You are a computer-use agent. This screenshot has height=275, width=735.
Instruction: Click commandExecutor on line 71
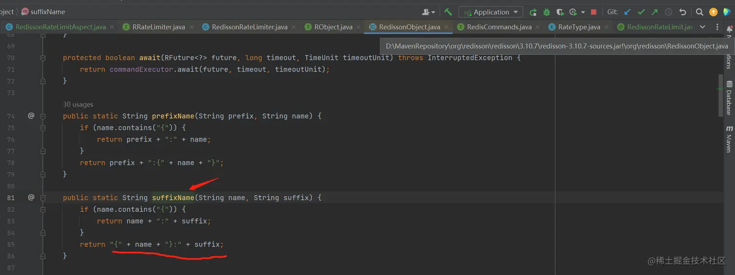pyautogui.click(x=141, y=69)
